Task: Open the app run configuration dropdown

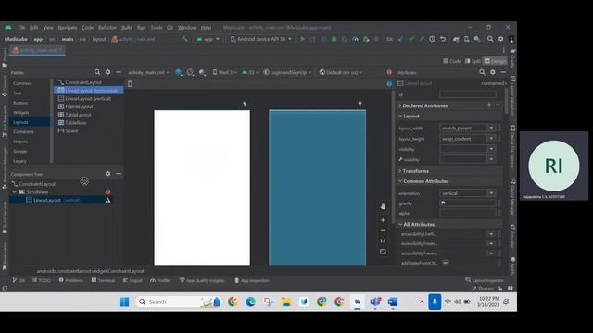Action: tap(208, 39)
